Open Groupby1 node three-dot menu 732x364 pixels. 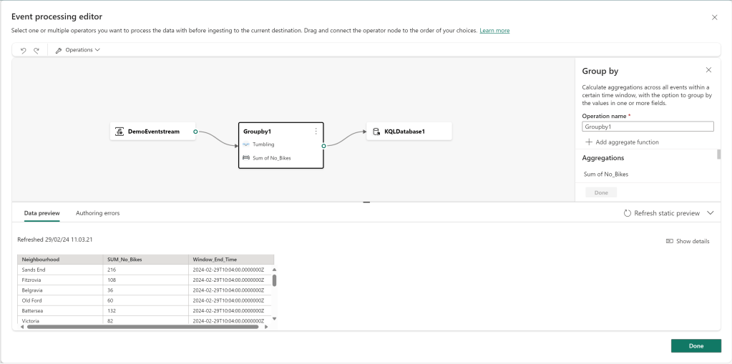click(x=316, y=132)
